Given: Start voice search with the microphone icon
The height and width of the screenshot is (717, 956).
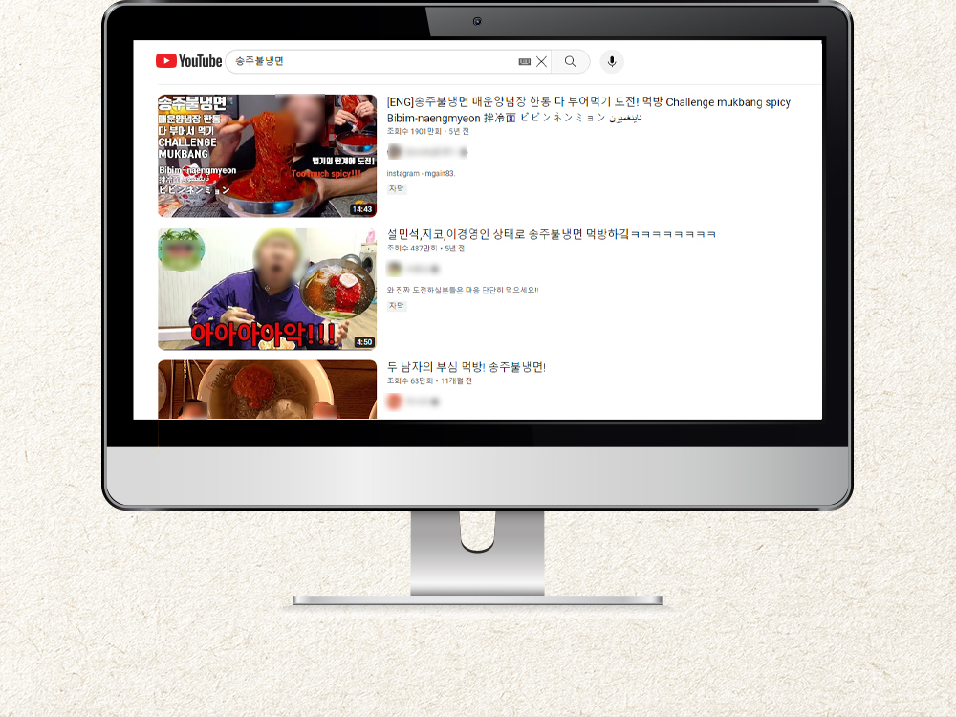Looking at the screenshot, I should pyautogui.click(x=612, y=62).
